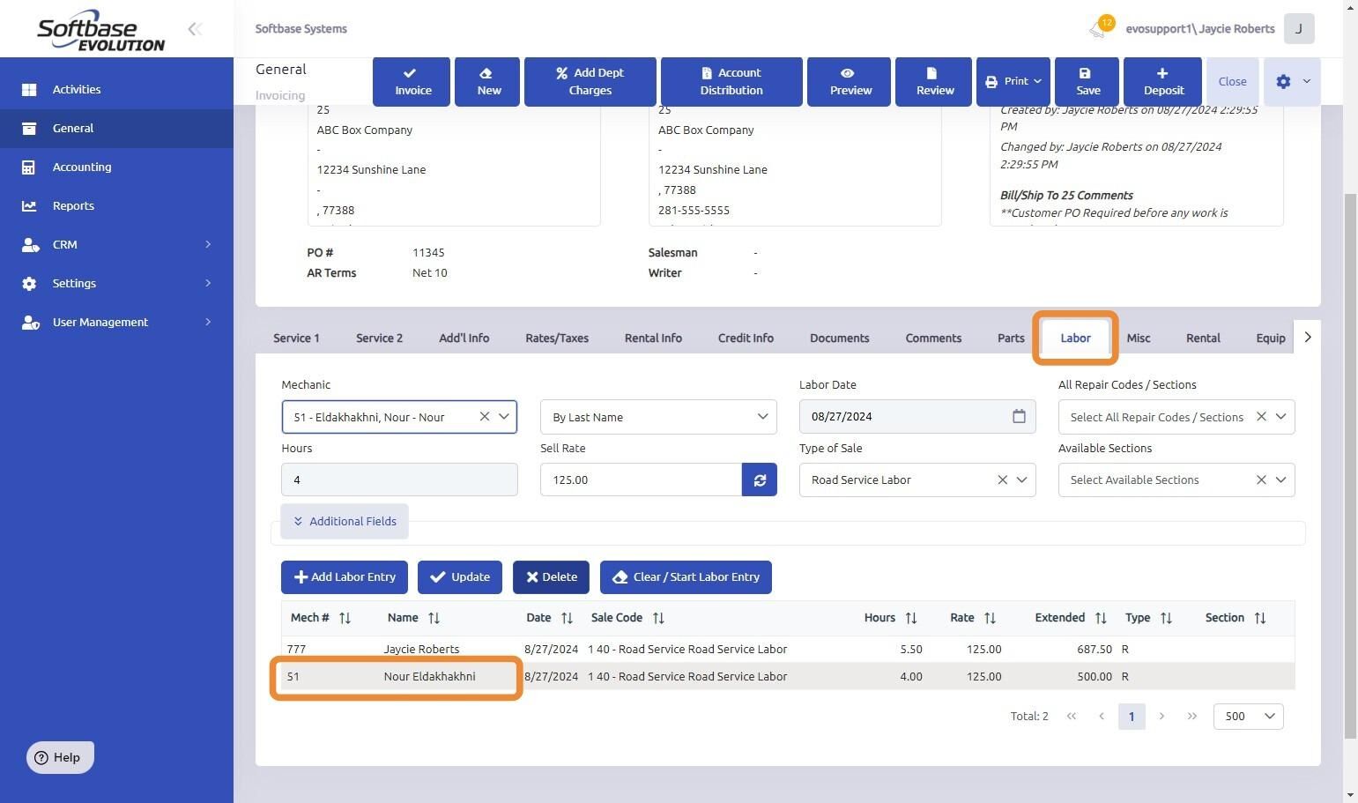
Task: Click the Add Dept Charges button
Action: tap(590, 81)
